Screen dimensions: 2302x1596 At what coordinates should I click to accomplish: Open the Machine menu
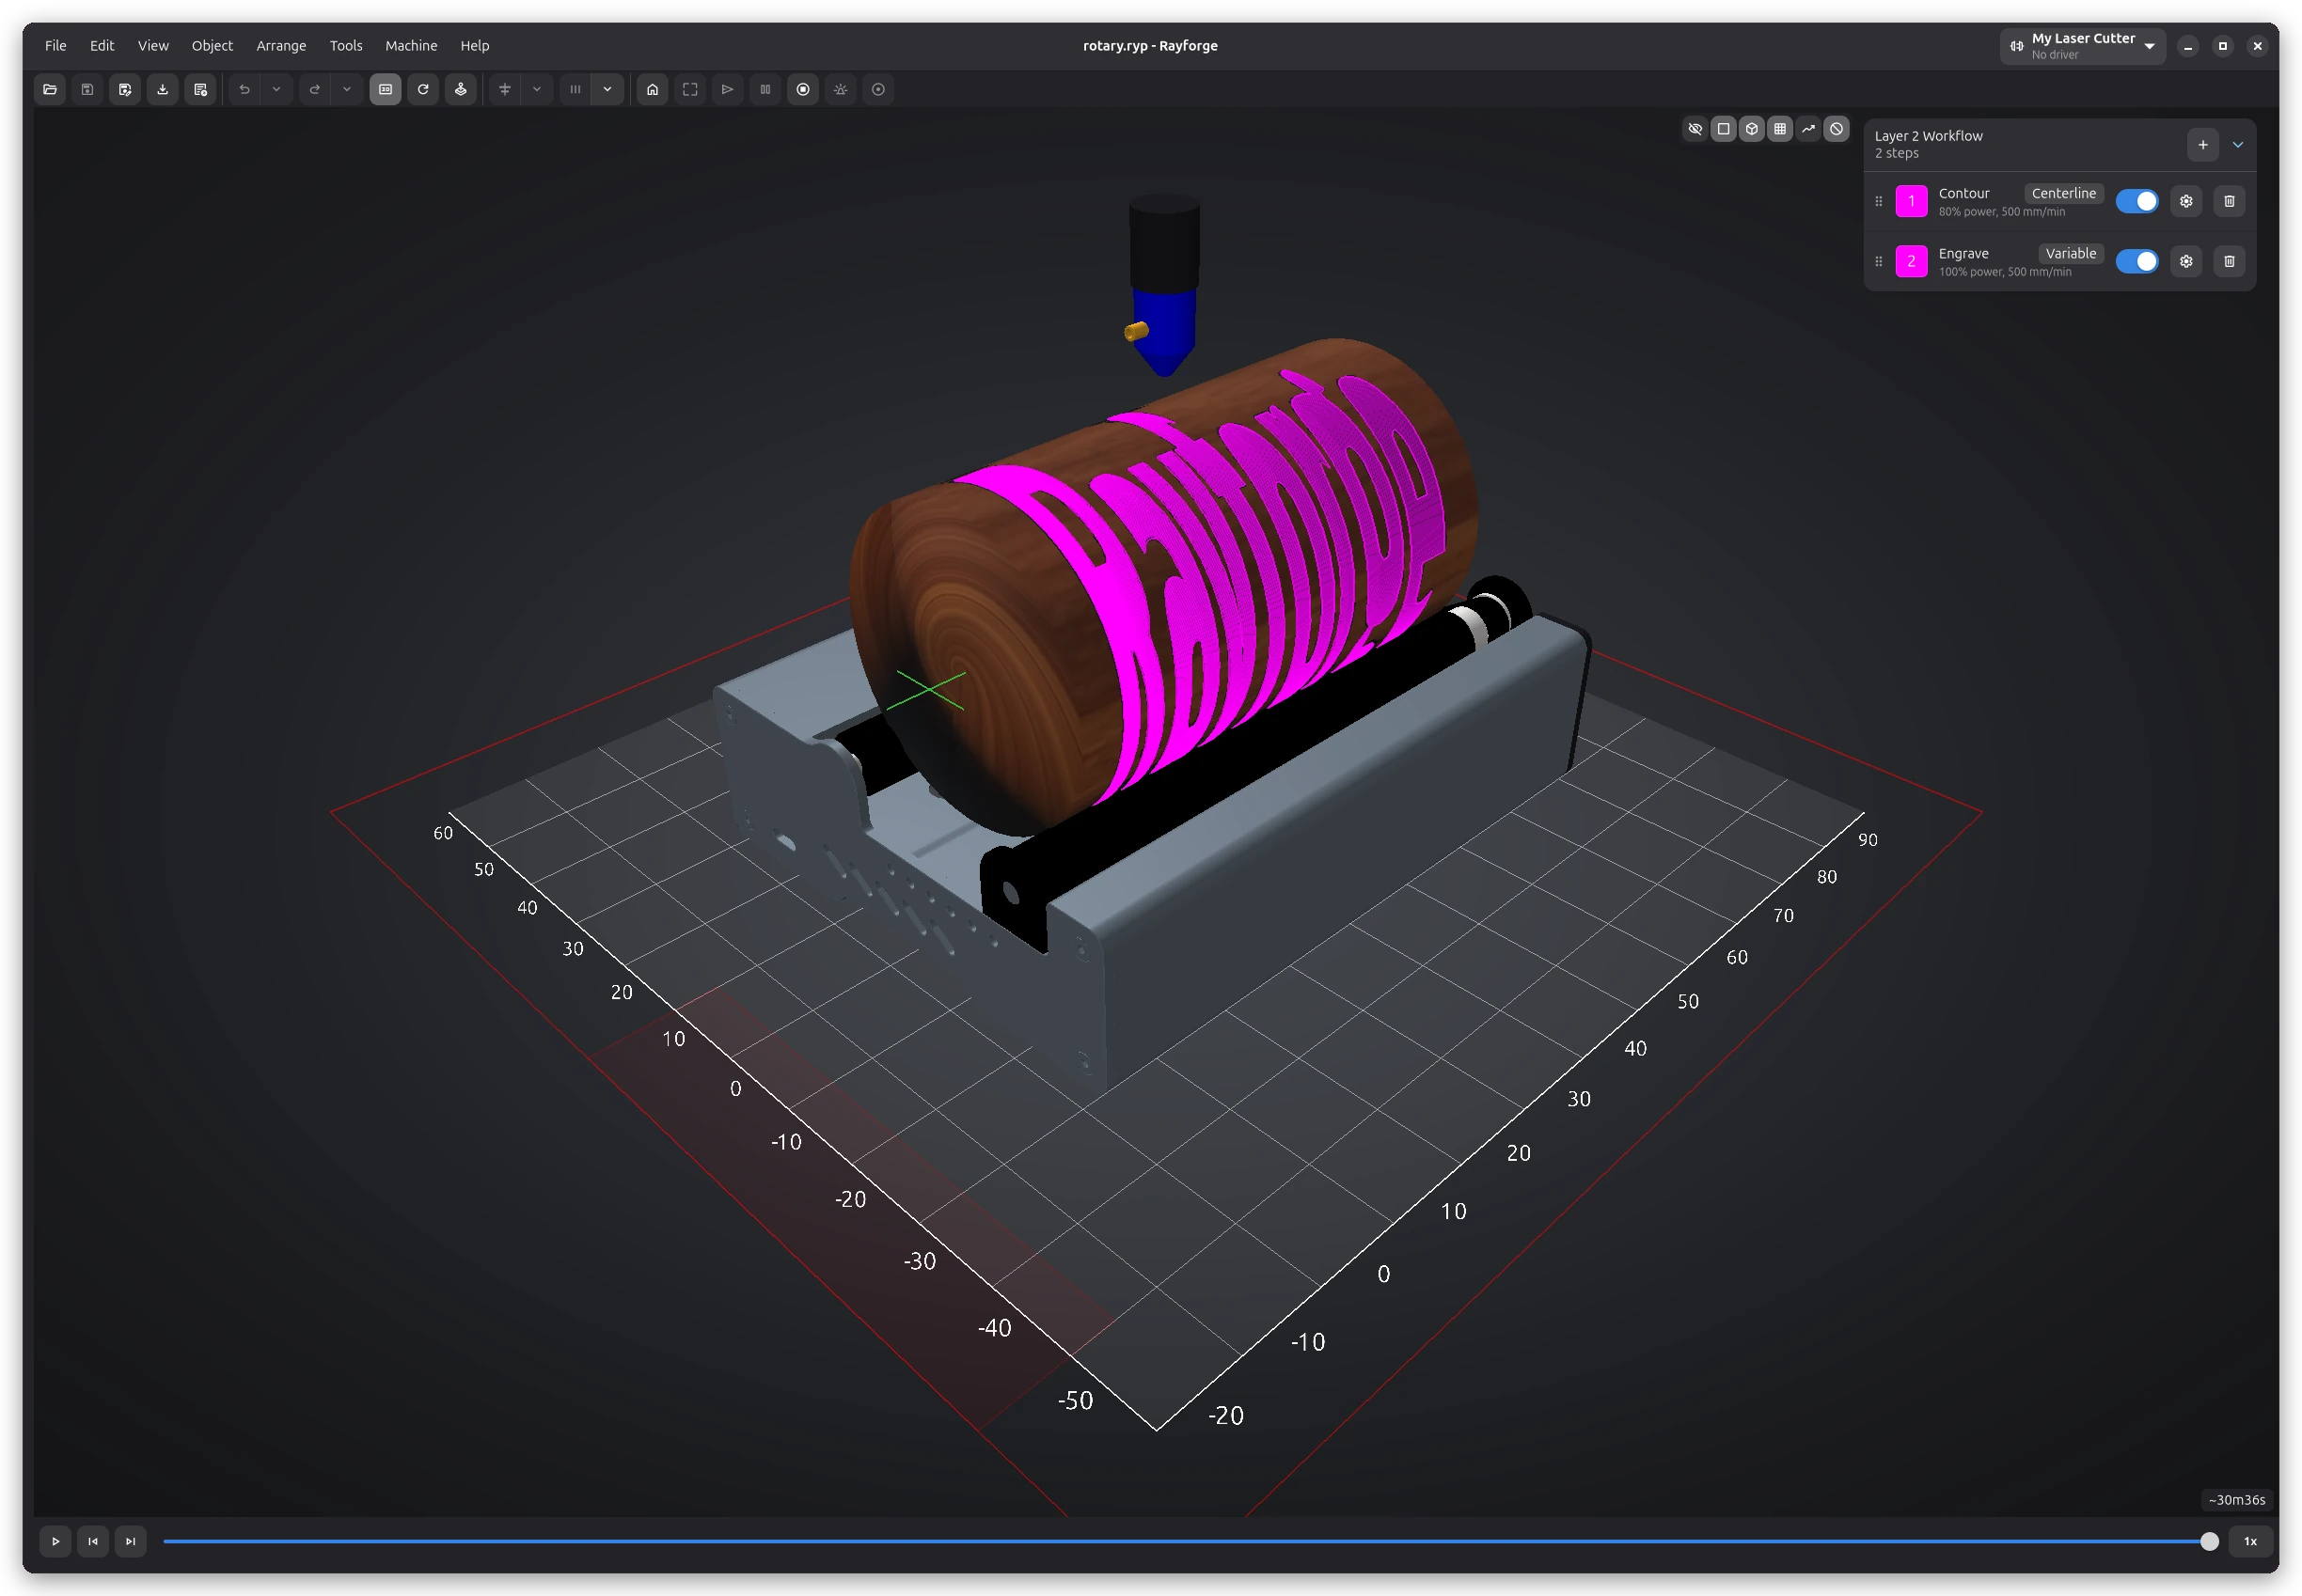(411, 46)
